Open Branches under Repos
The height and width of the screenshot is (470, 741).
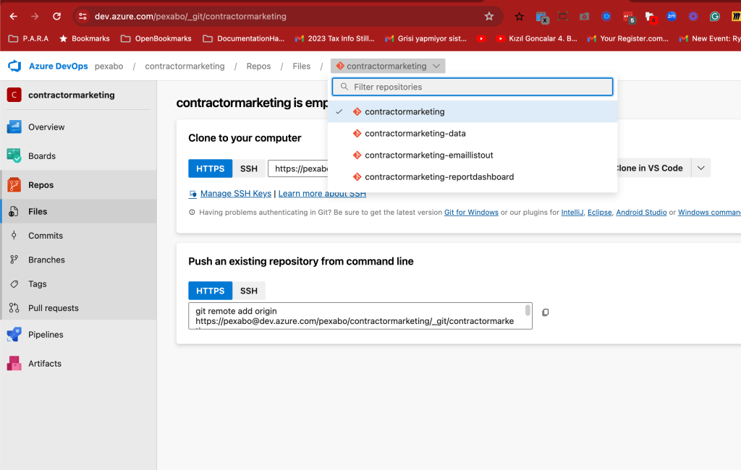pyautogui.click(x=78, y=260)
